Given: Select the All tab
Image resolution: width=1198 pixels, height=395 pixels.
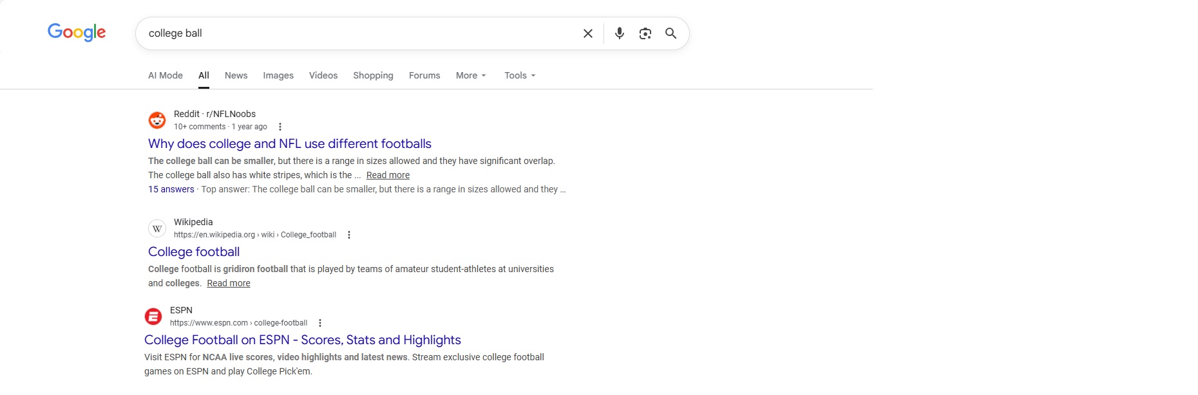Looking at the screenshot, I should (x=204, y=75).
